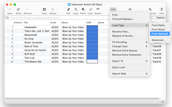Reload tags with the Reload icon
Image resolution: width=172 pixels, height=107 pixels.
point(53,9)
